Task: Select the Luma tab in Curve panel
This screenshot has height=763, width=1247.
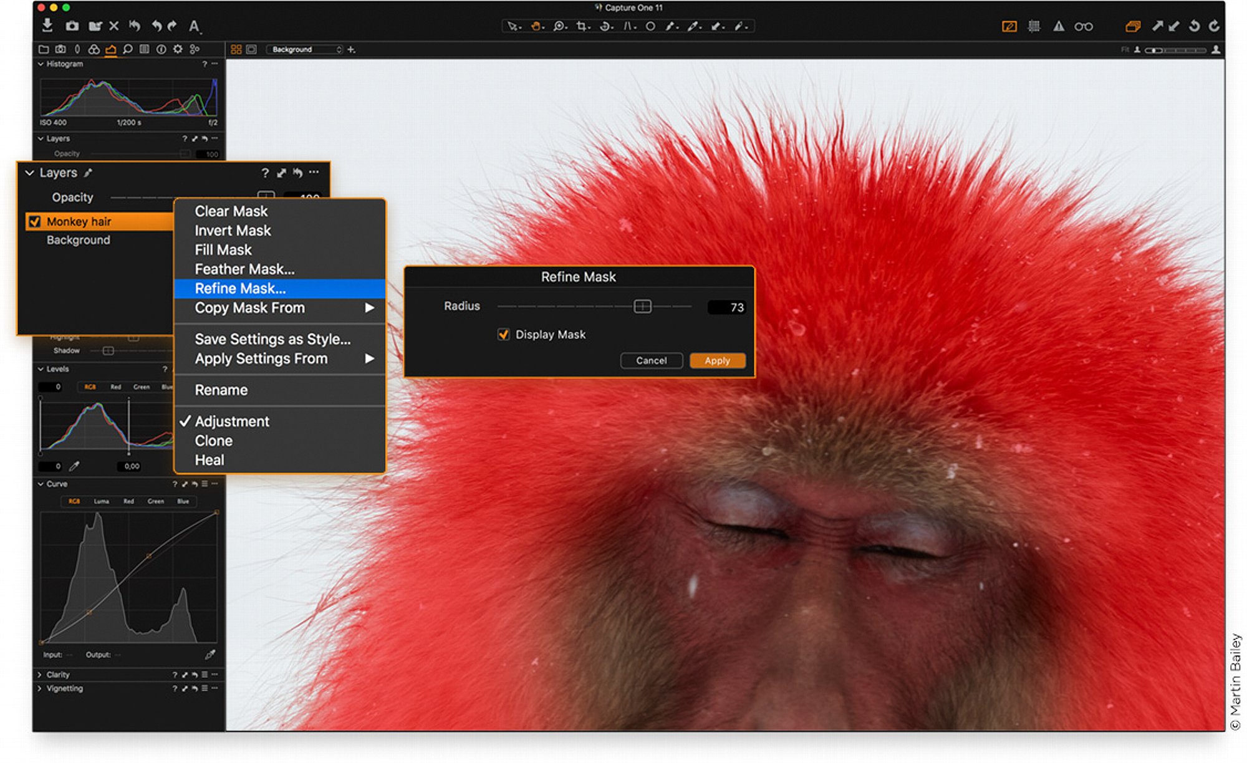Action: click(x=101, y=501)
